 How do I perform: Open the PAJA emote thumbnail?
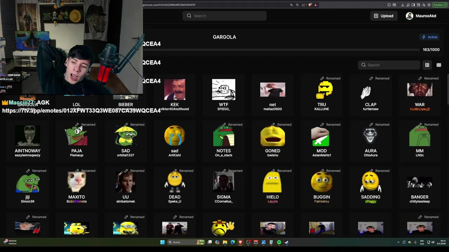(x=76, y=136)
